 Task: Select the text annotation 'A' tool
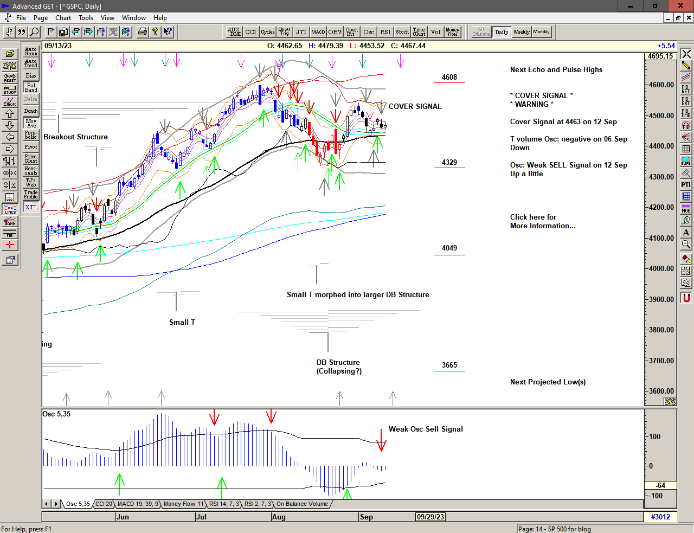point(686,232)
